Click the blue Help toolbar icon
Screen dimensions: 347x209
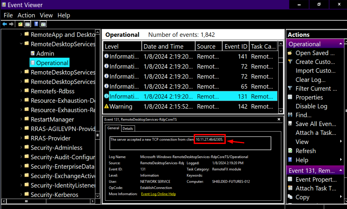(x=36, y=24)
